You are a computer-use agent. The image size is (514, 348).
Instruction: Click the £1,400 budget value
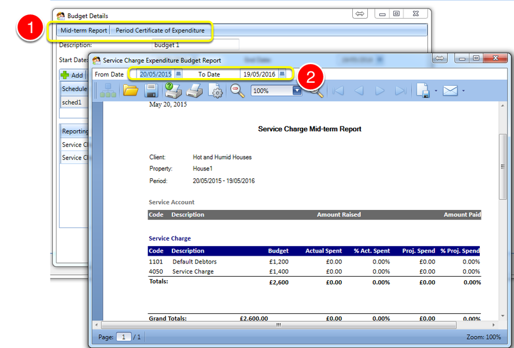point(278,271)
